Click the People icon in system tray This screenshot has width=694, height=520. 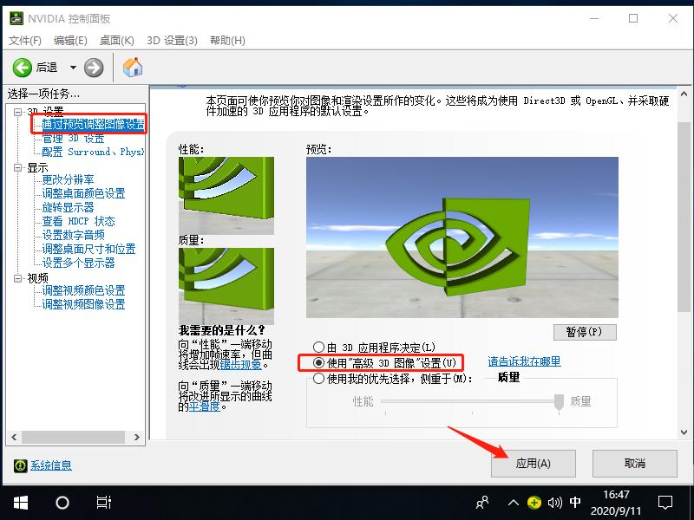482,503
